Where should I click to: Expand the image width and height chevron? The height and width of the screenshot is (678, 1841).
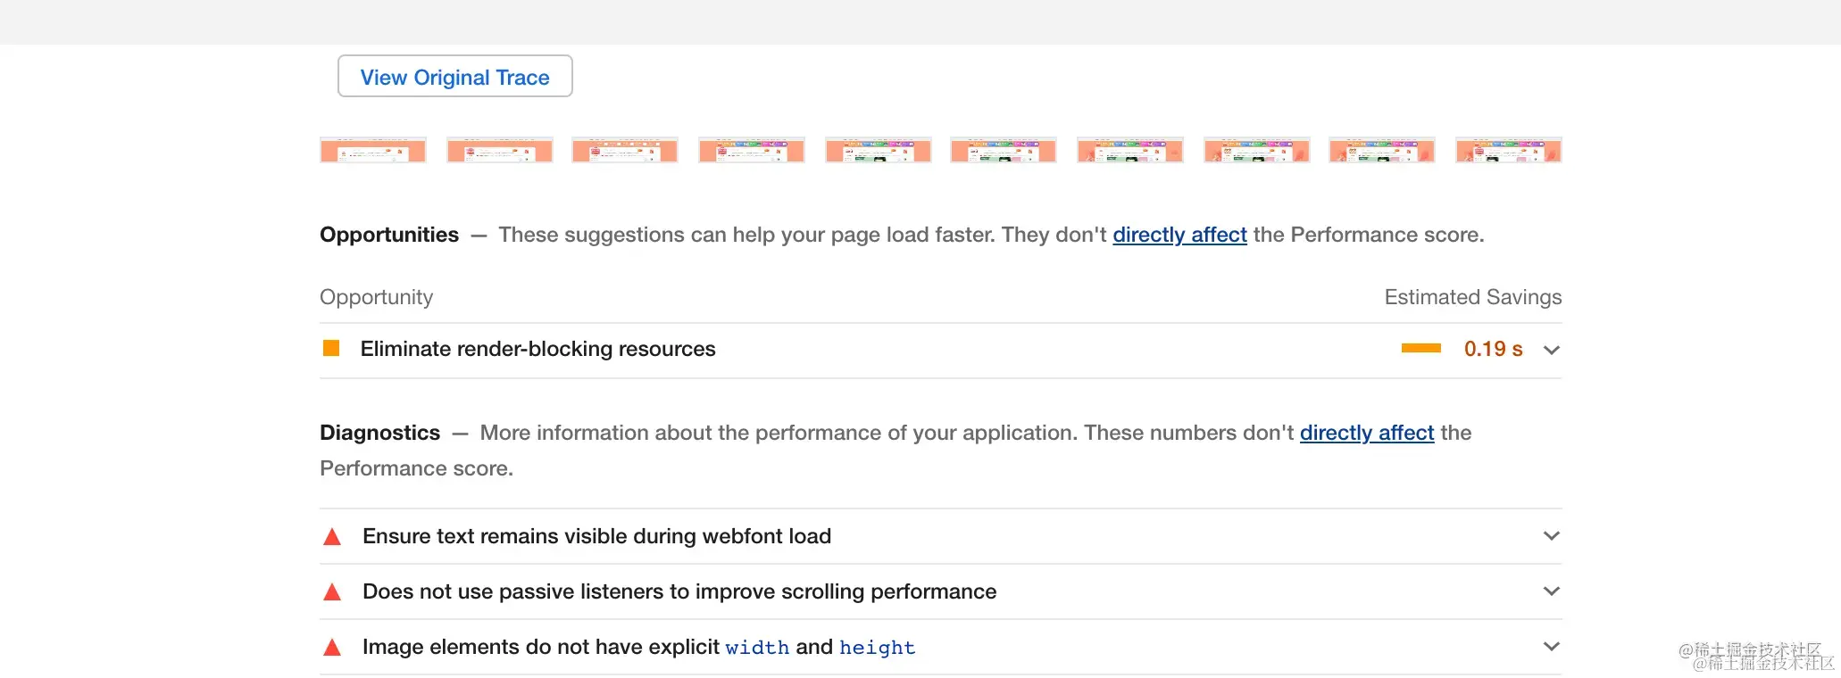(1552, 647)
